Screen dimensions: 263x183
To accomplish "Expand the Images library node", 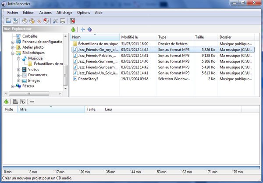I will (18, 81).
